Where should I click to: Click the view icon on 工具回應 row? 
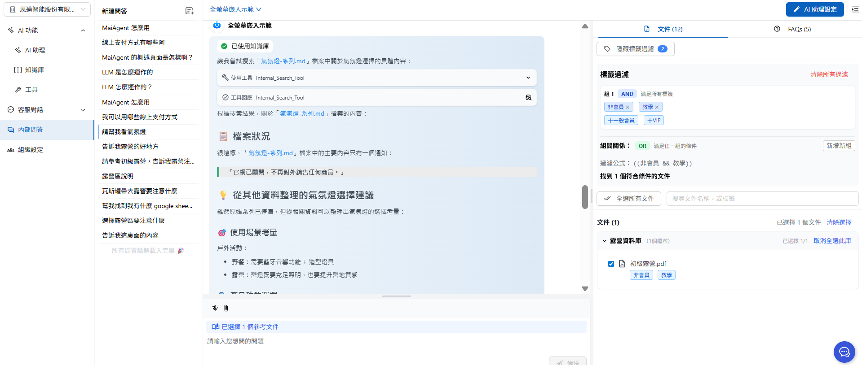click(x=528, y=97)
